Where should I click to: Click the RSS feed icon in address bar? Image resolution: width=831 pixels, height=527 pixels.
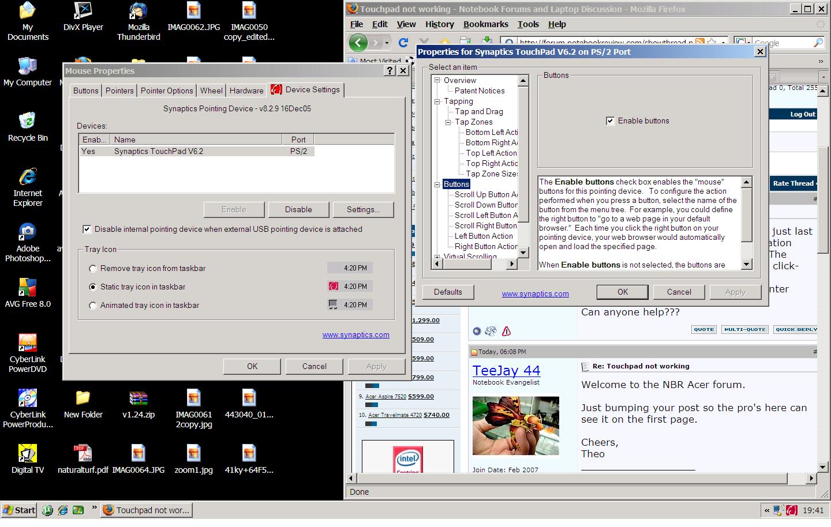point(700,42)
